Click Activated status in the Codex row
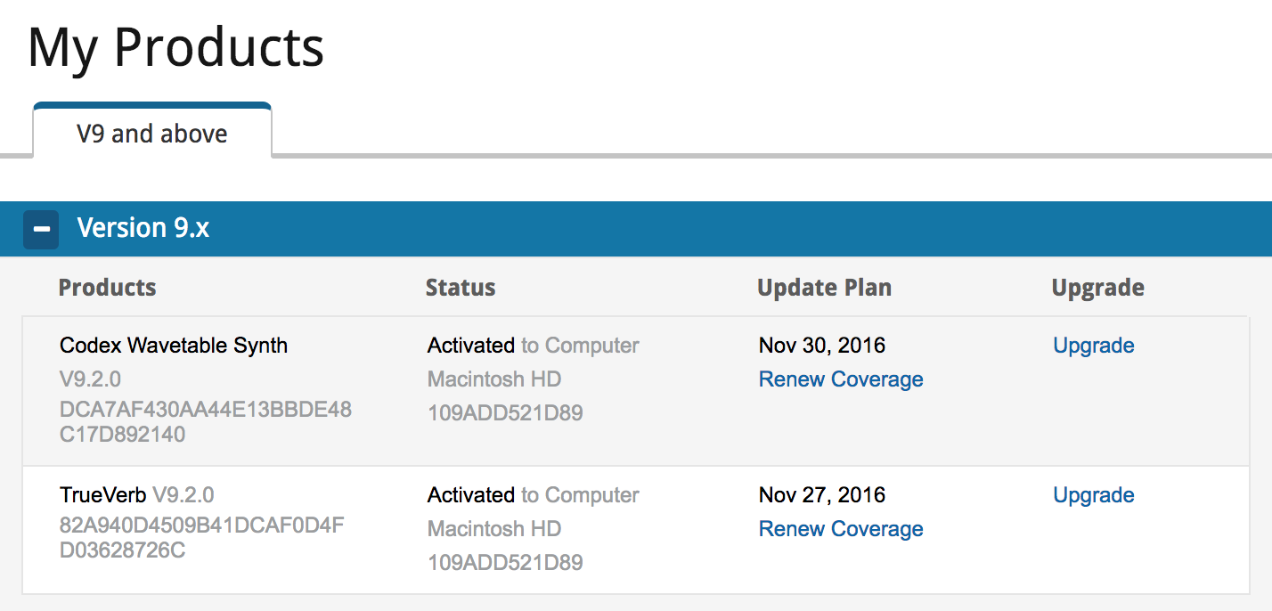This screenshot has height=611, width=1272. pyautogui.click(x=471, y=346)
